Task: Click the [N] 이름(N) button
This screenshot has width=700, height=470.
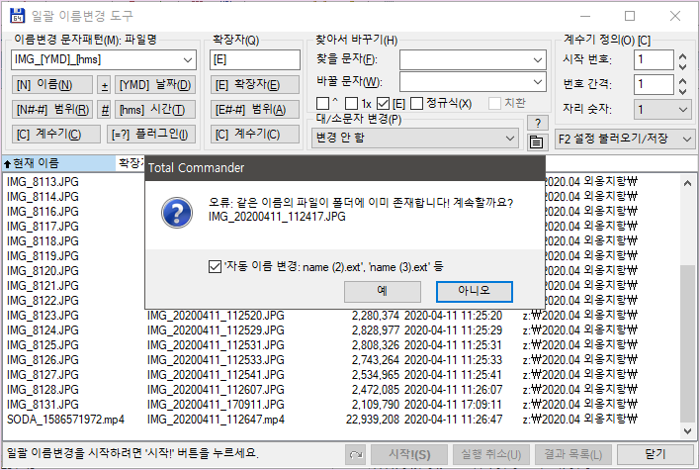Action: point(52,85)
